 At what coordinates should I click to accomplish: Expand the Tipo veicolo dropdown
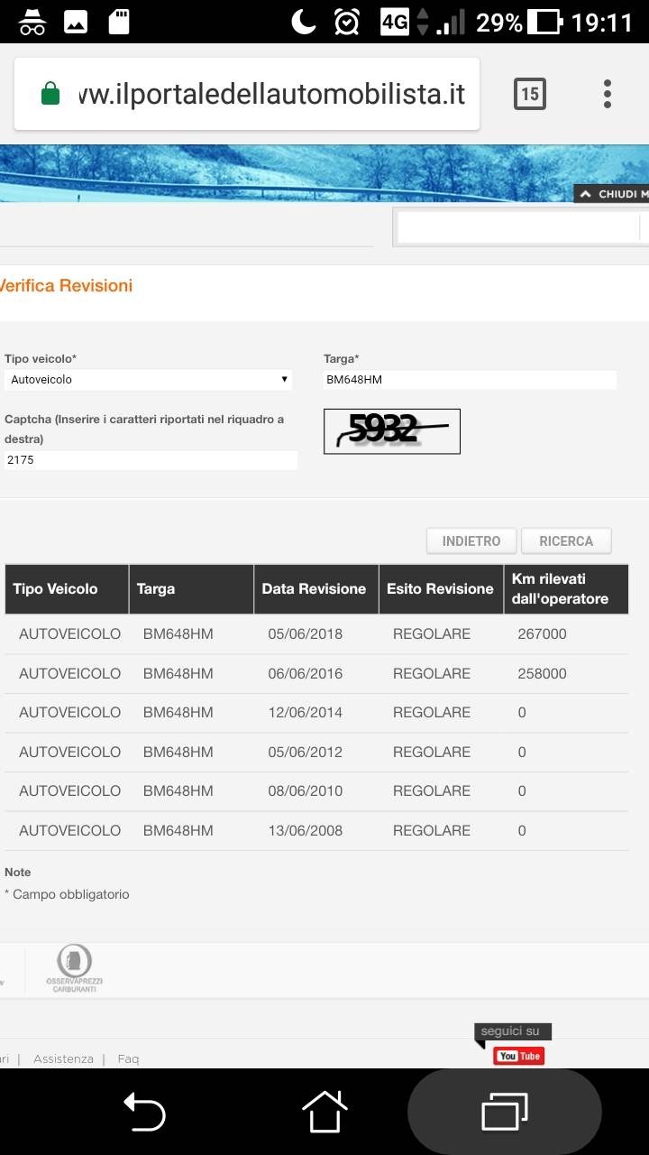pyautogui.click(x=148, y=380)
